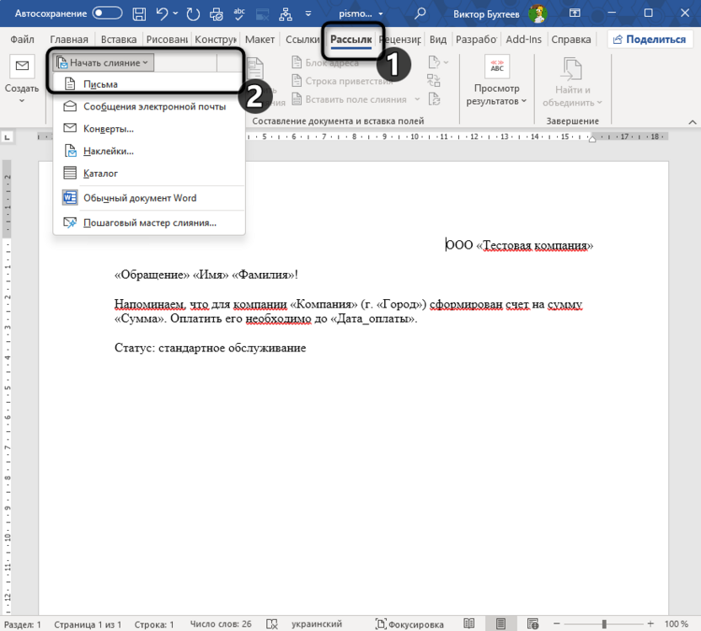The image size is (701, 631).
Task: Click the Просмотр результатов ABC icon
Action: coord(497,67)
